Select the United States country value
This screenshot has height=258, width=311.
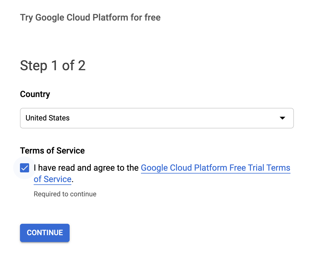coord(48,118)
